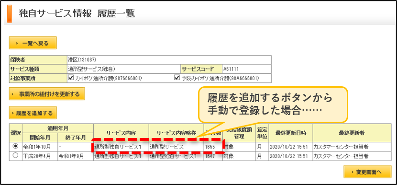Select radio button for 平成28年4月 row
The width and height of the screenshot is (397, 185).
click(16, 156)
